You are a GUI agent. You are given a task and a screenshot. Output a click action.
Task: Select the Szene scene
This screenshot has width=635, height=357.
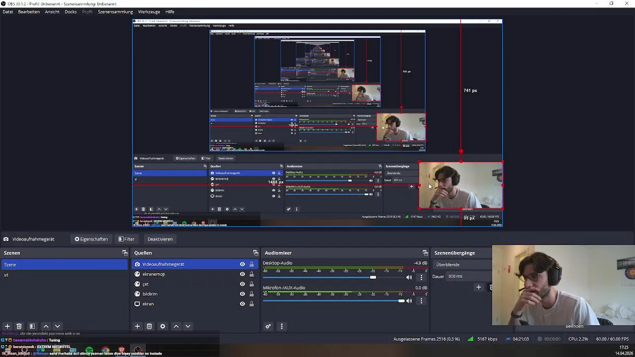pyautogui.click(x=64, y=265)
